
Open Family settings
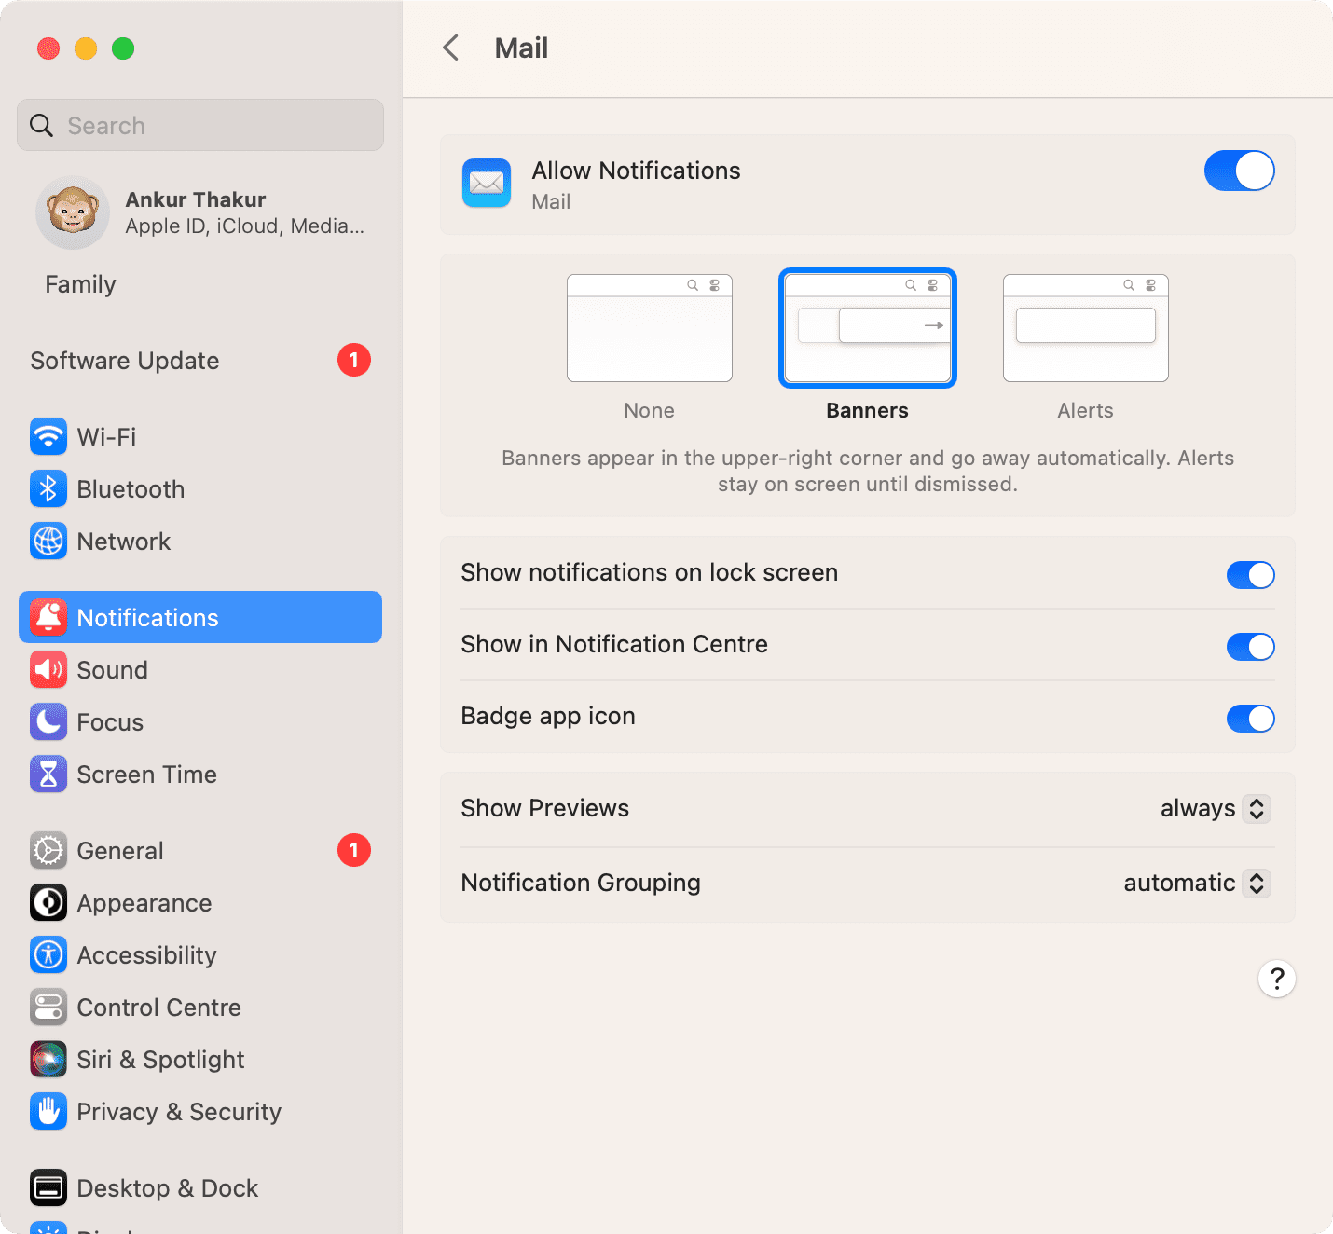pos(80,284)
